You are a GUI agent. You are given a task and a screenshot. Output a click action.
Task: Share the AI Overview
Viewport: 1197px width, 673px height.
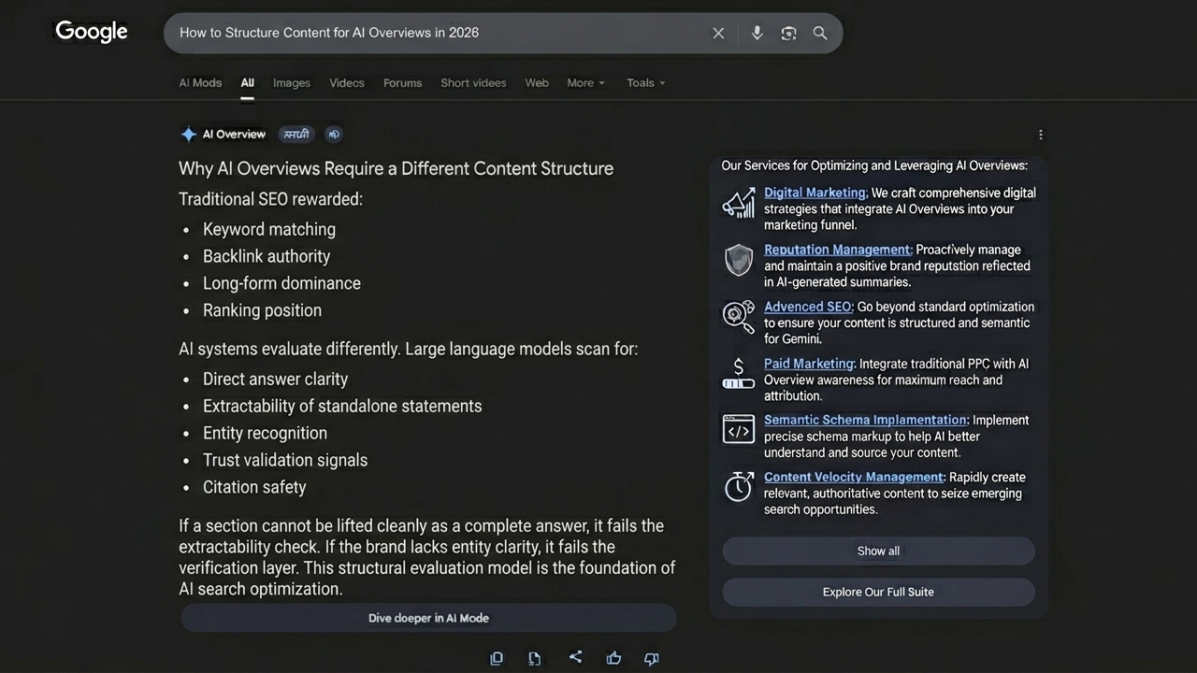(x=576, y=657)
